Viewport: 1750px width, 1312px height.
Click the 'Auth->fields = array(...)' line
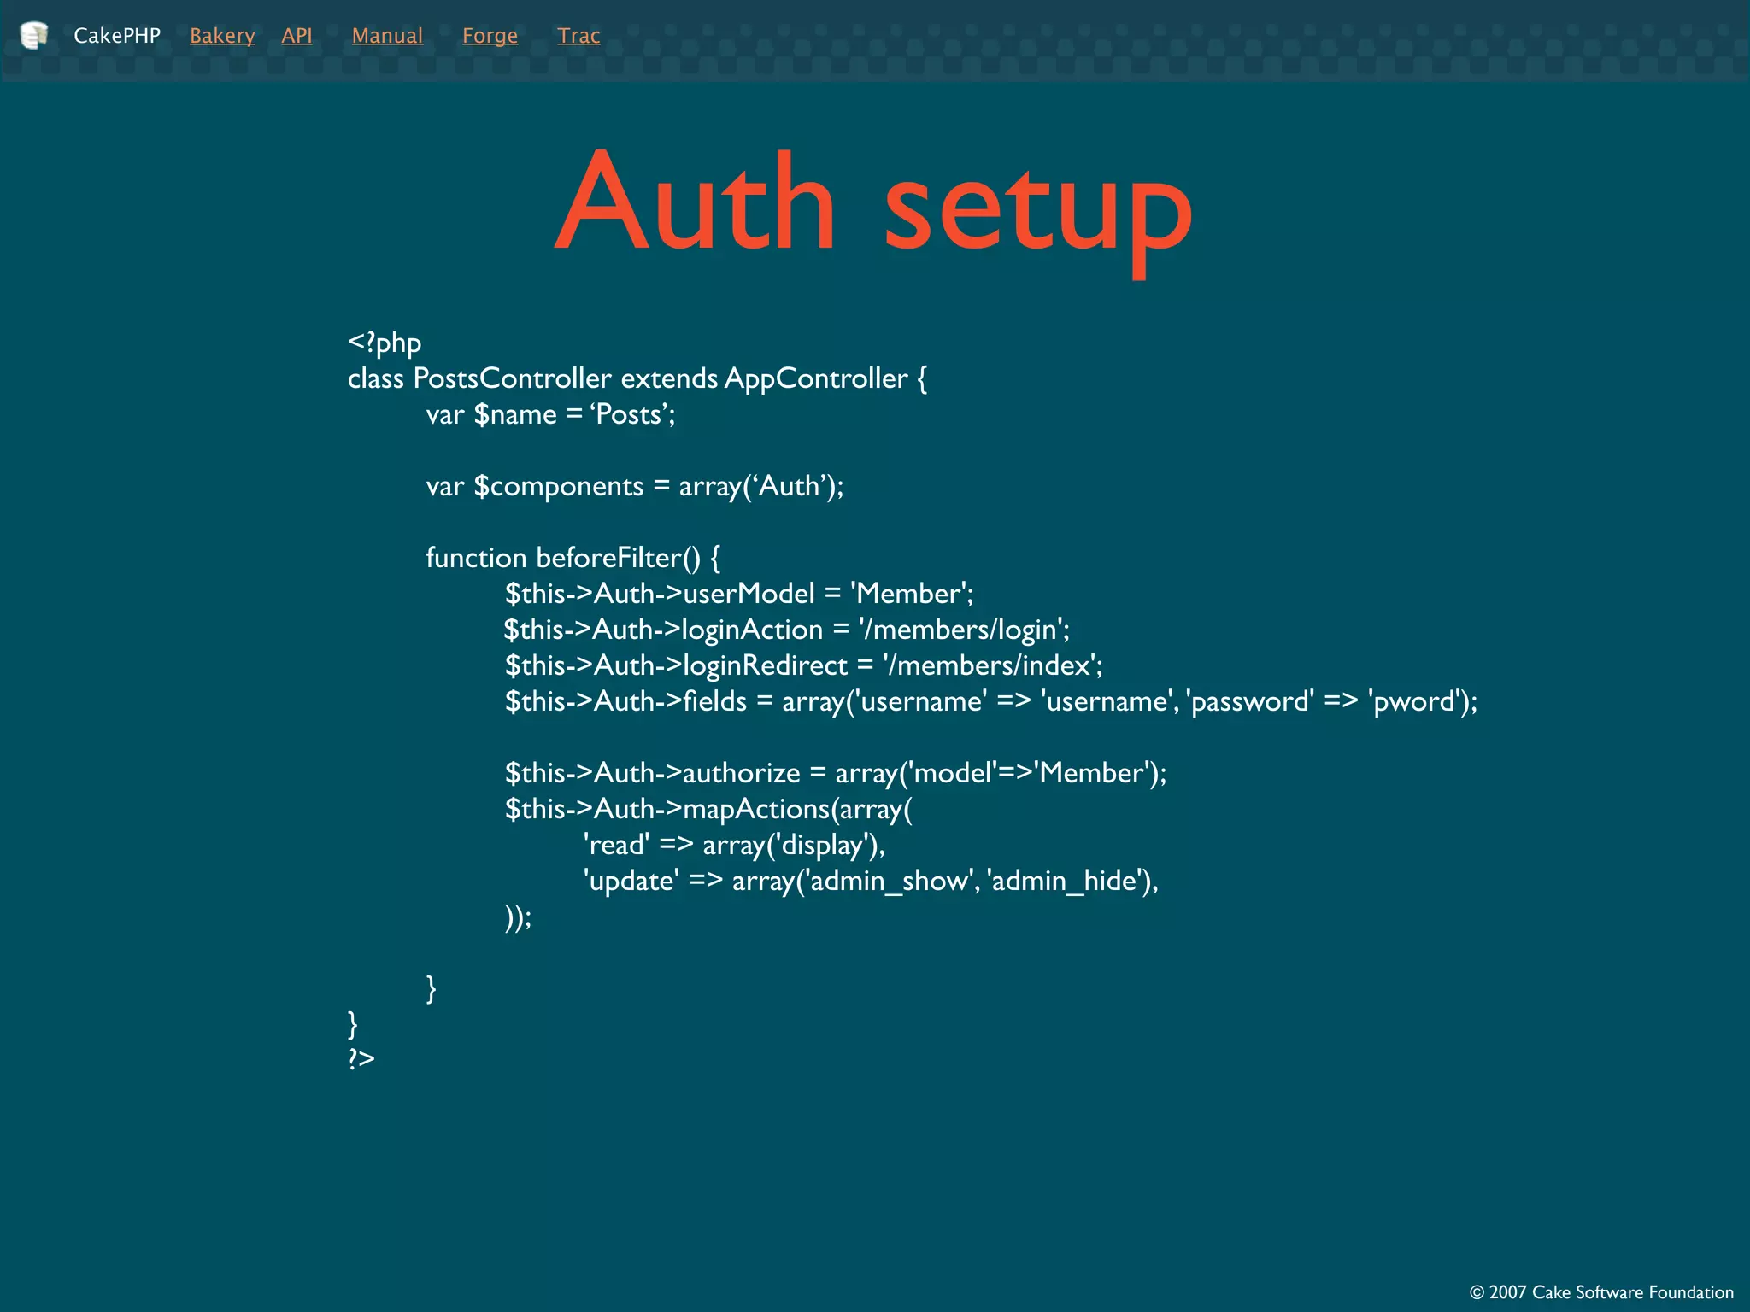tap(991, 701)
